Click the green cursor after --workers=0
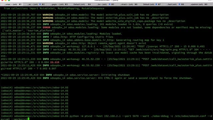 point(29,119)
